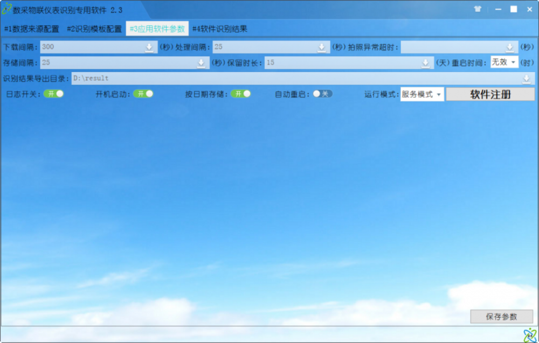Disable the 开机启动 switch
Screen dimensions: 539x343
pyautogui.click(x=143, y=94)
